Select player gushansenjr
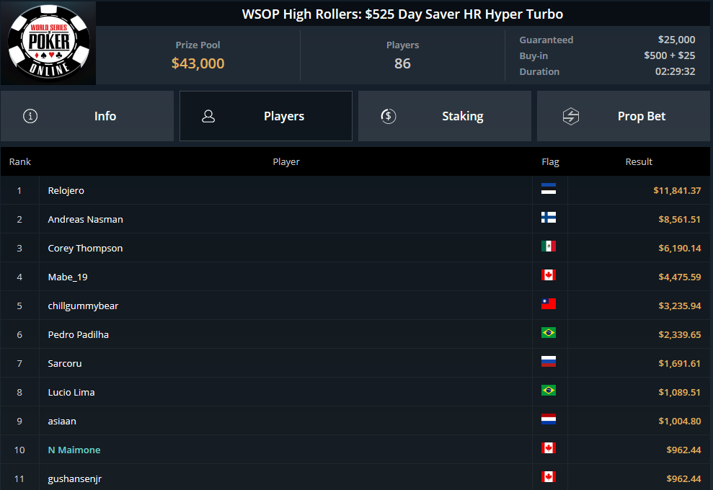713x490 pixels. point(74,478)
